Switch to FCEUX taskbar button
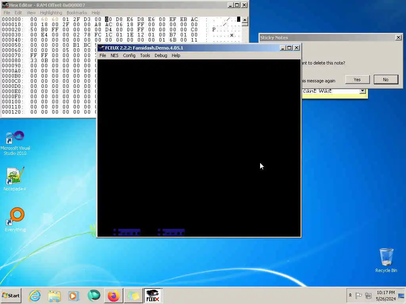Screen dimensions: 406x304 pos(153,295)
